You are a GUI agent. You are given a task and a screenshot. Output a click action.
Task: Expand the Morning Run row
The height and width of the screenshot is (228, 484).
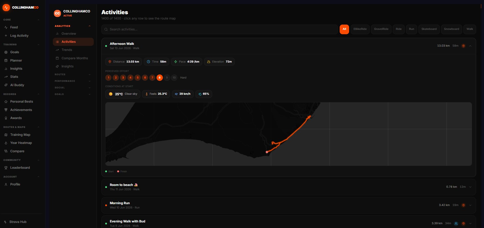pos(470,205)
